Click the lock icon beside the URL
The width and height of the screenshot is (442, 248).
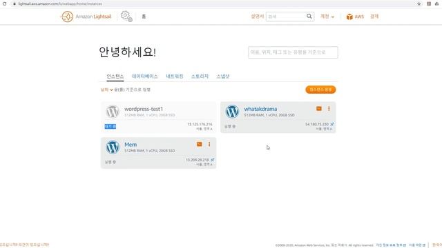click(x=15, y=3)
